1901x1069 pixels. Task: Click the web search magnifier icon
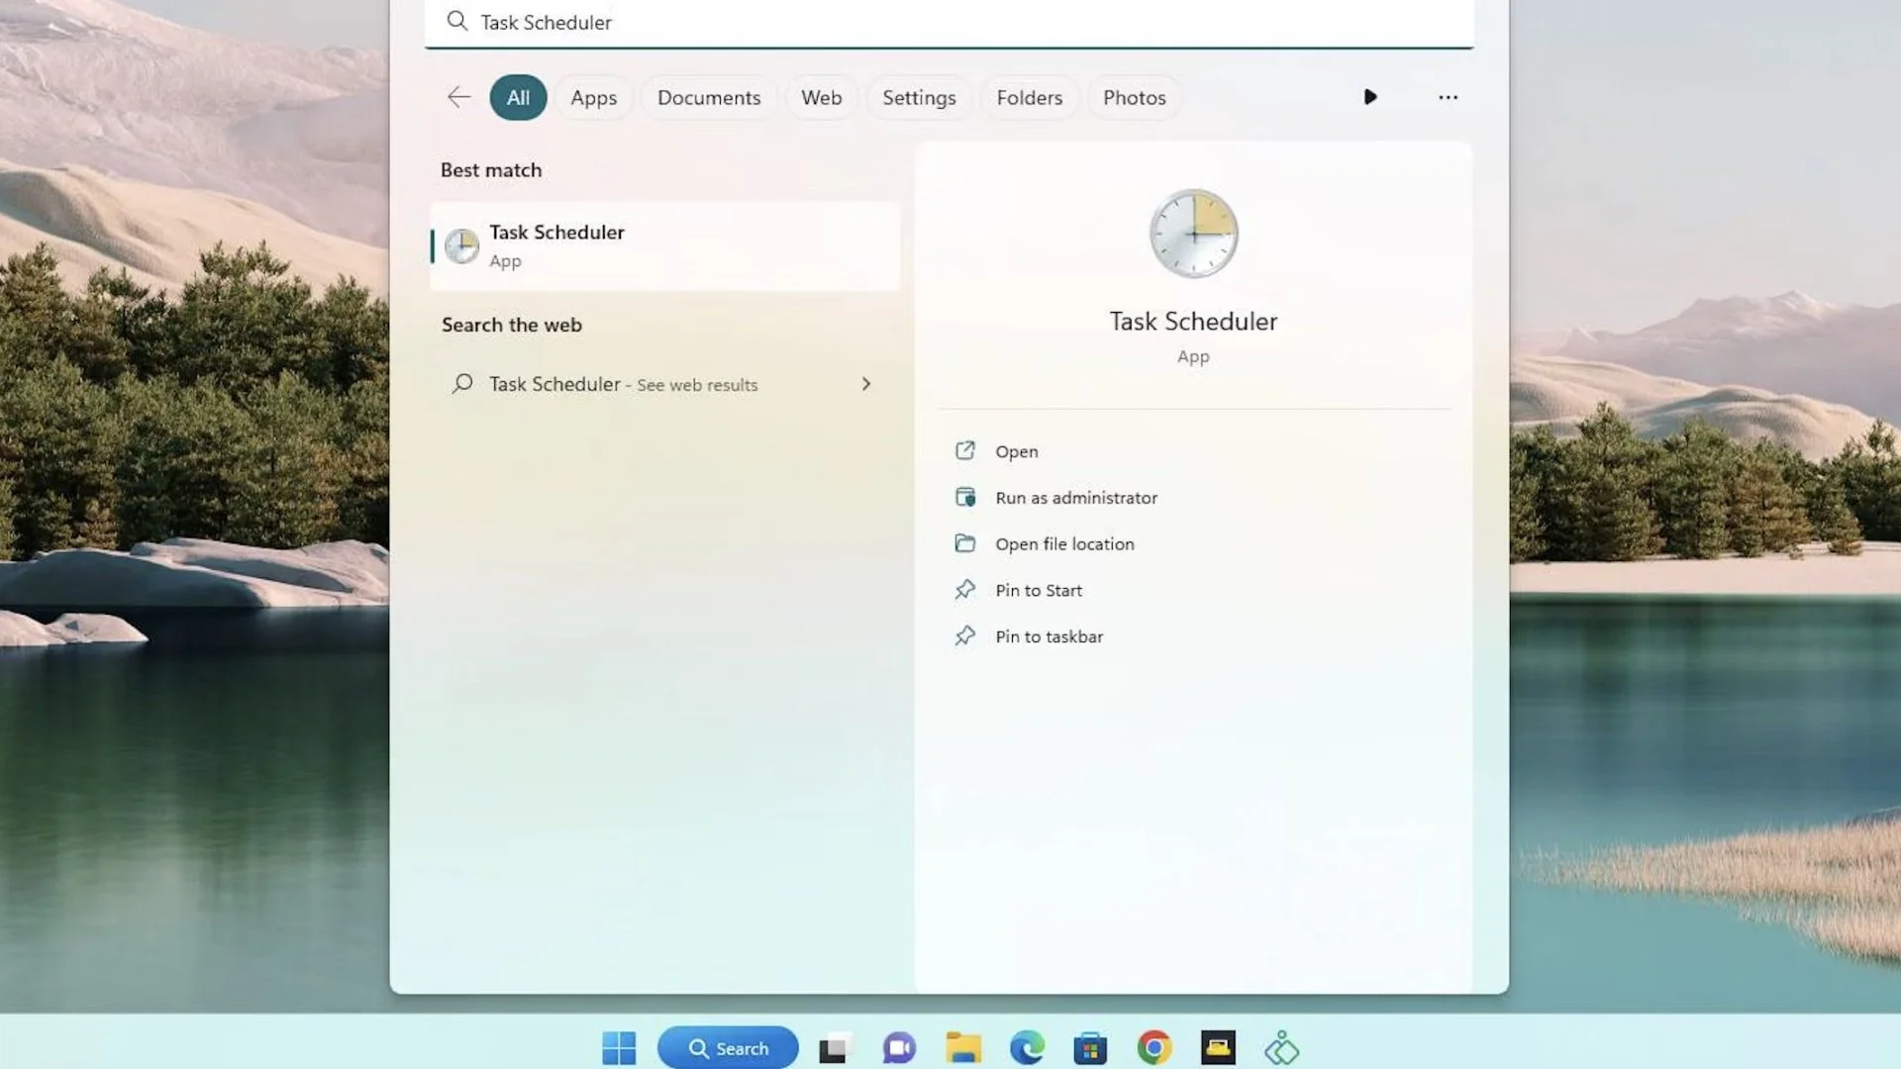tap(461, 384)
